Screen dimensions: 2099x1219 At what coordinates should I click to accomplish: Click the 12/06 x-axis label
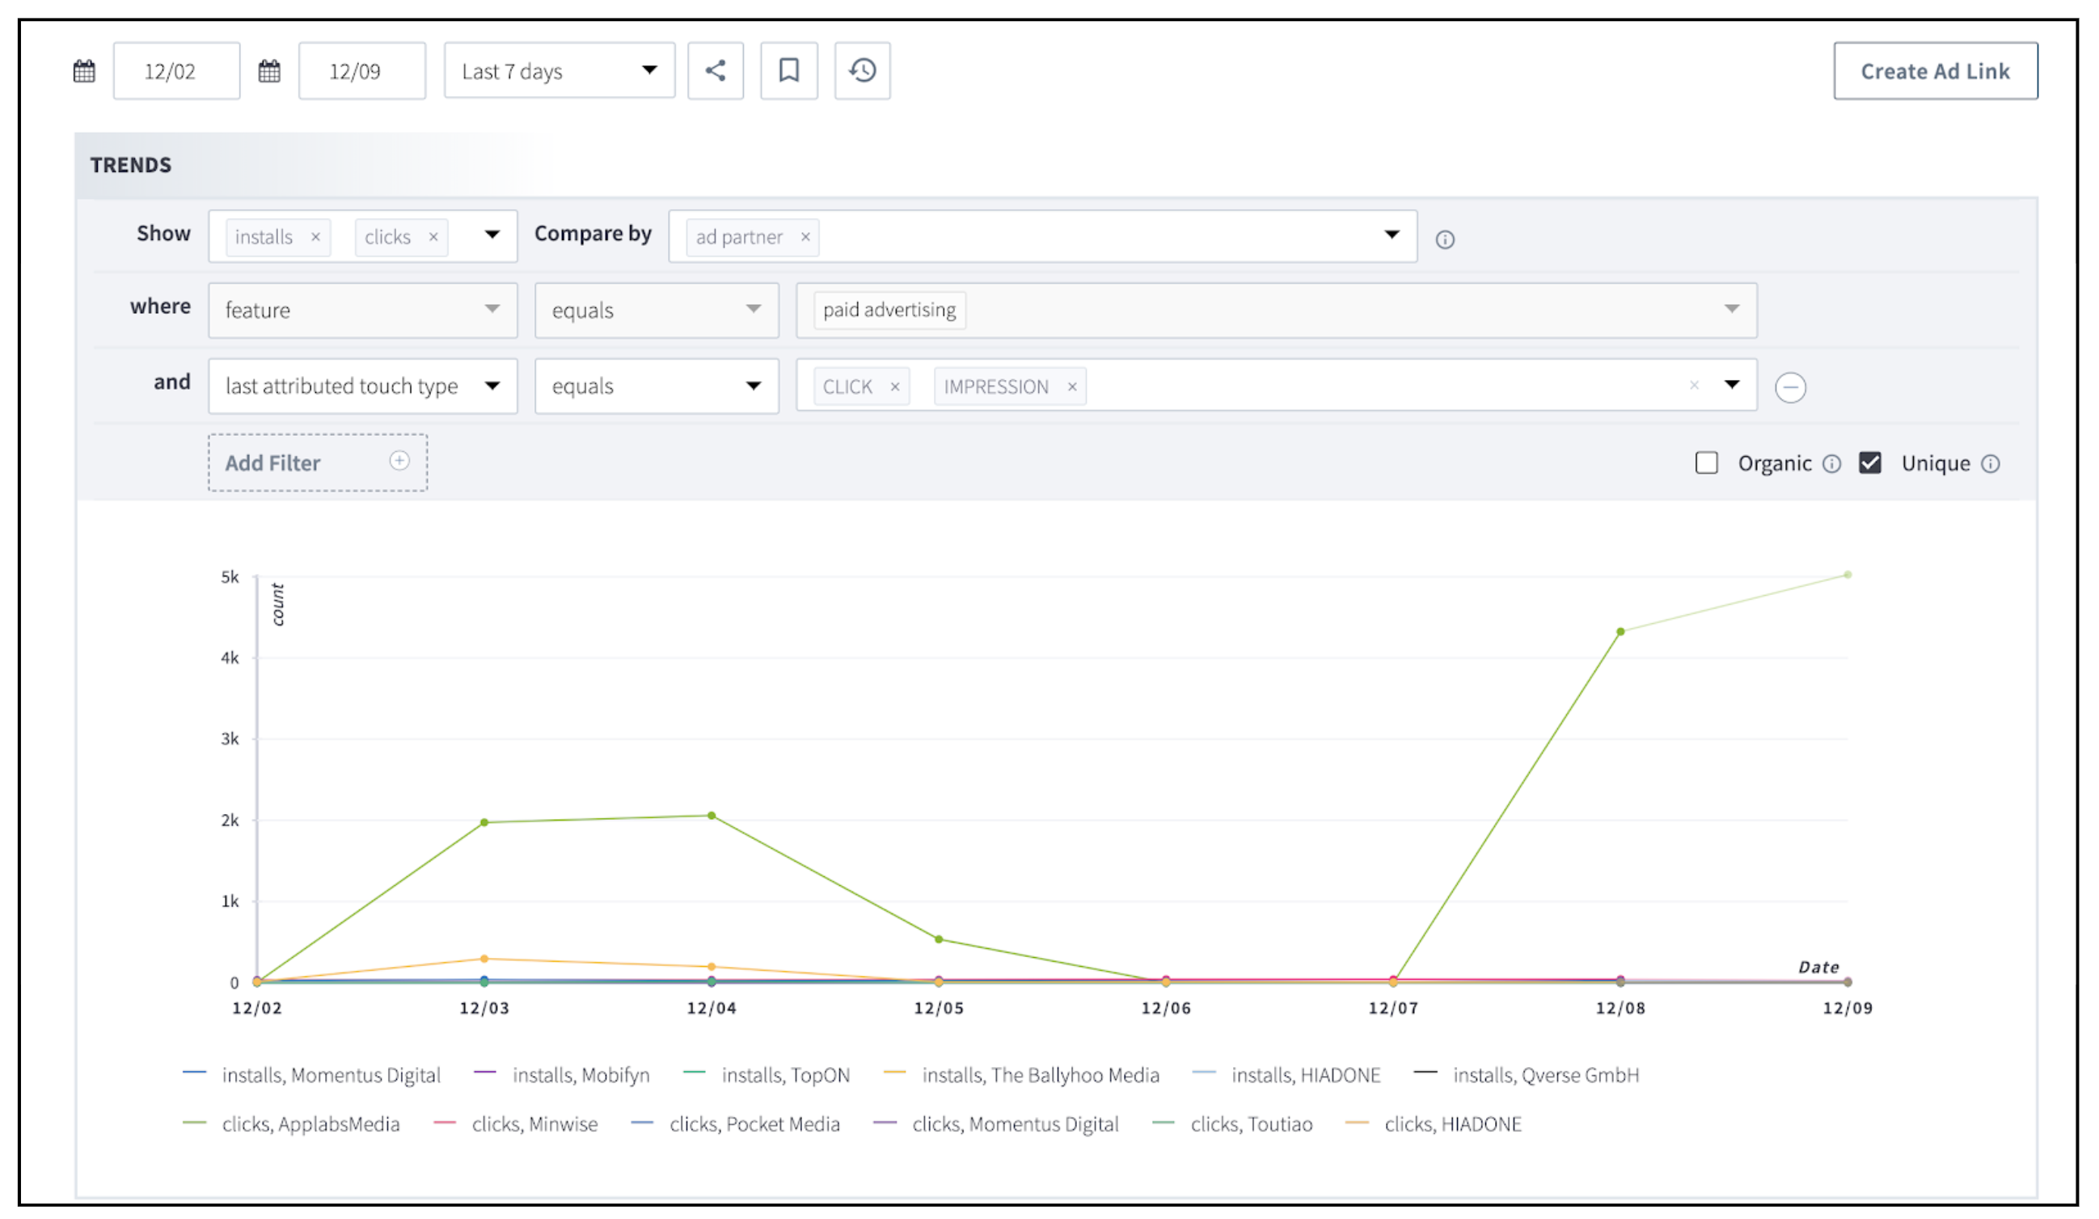click(1166, 1008)
